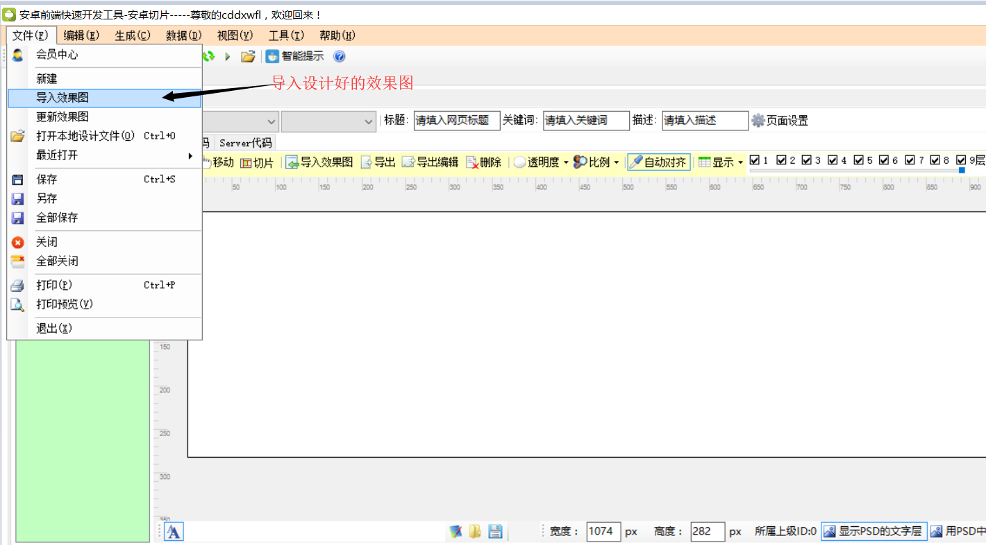Click the 显示PSD的文字层 button

[x=874, y=531]
